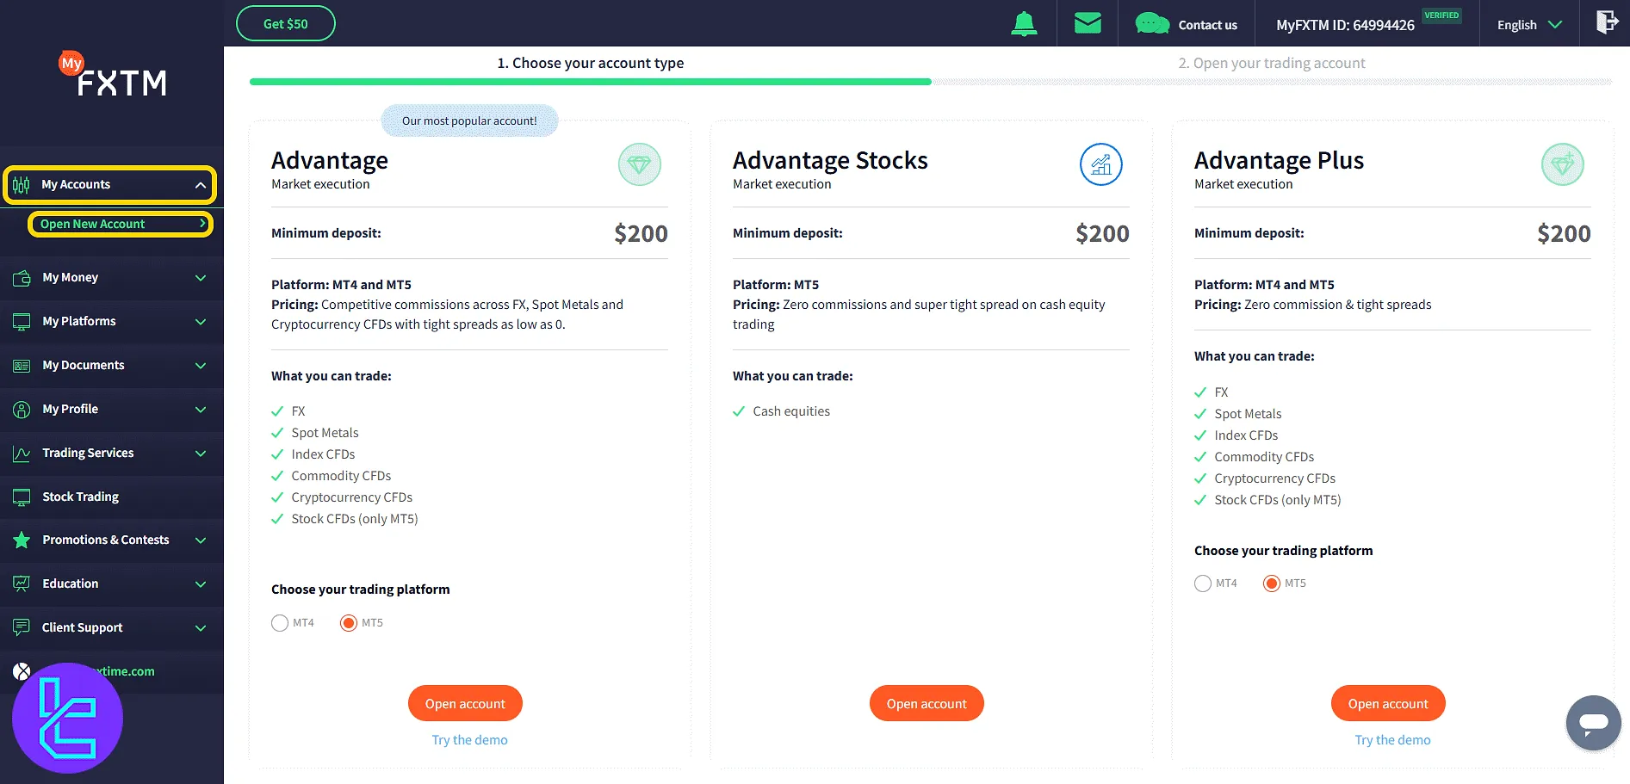Select MT4 platform for Advantage Plus account
The image size is (1630, 784).
(x=1203, y=583)
